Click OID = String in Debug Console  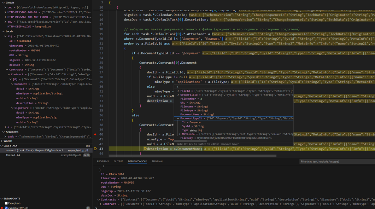coord(111,187)
